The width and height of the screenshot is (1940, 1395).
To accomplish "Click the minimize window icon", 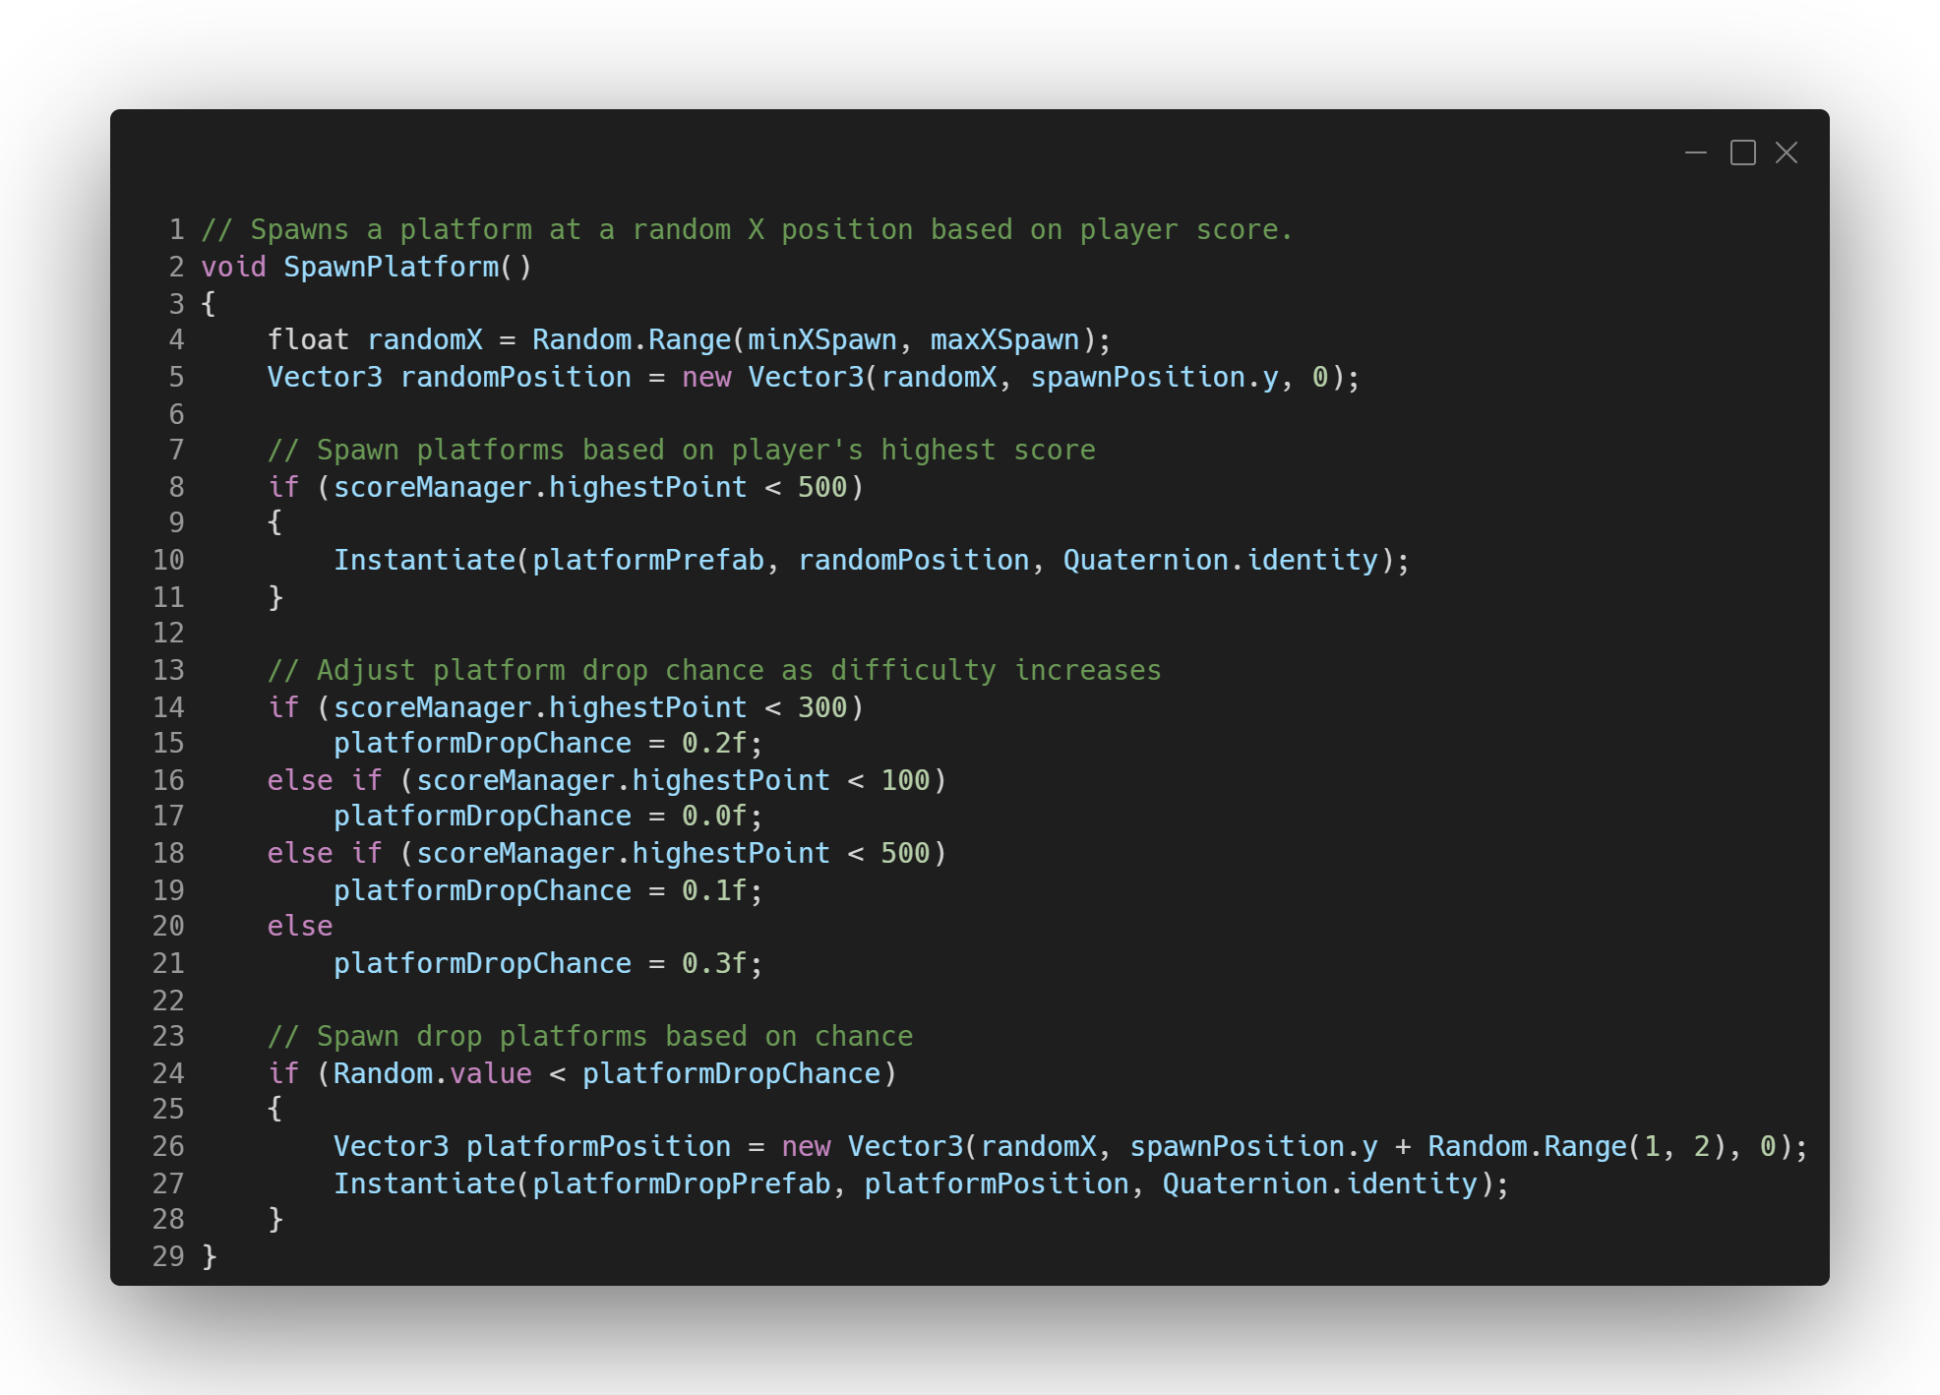I will point(1695,152).
